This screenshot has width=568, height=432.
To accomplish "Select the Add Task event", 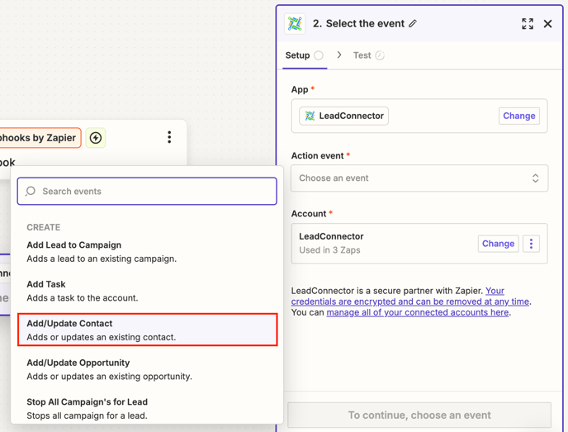I will pyautogui.click(x=147, y=291).
